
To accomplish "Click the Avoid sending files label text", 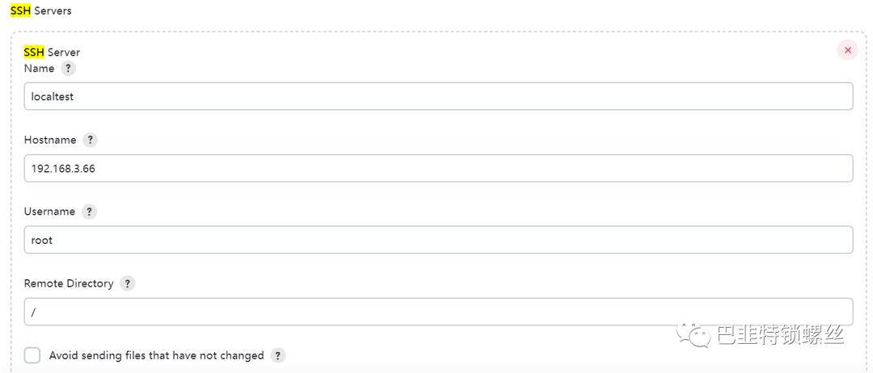I will [x=156, y=355].
